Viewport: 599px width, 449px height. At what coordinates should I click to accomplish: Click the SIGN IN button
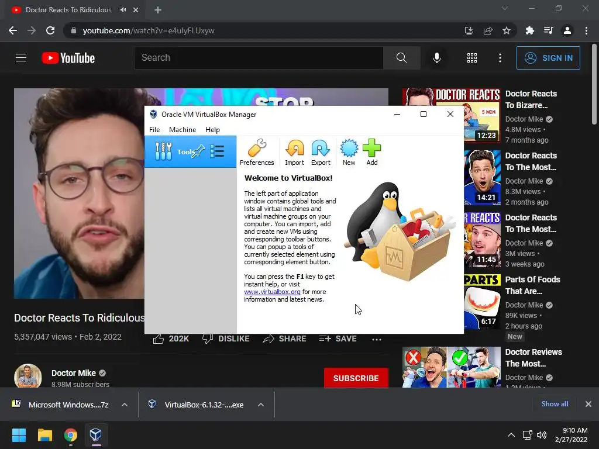click(548, 58)
